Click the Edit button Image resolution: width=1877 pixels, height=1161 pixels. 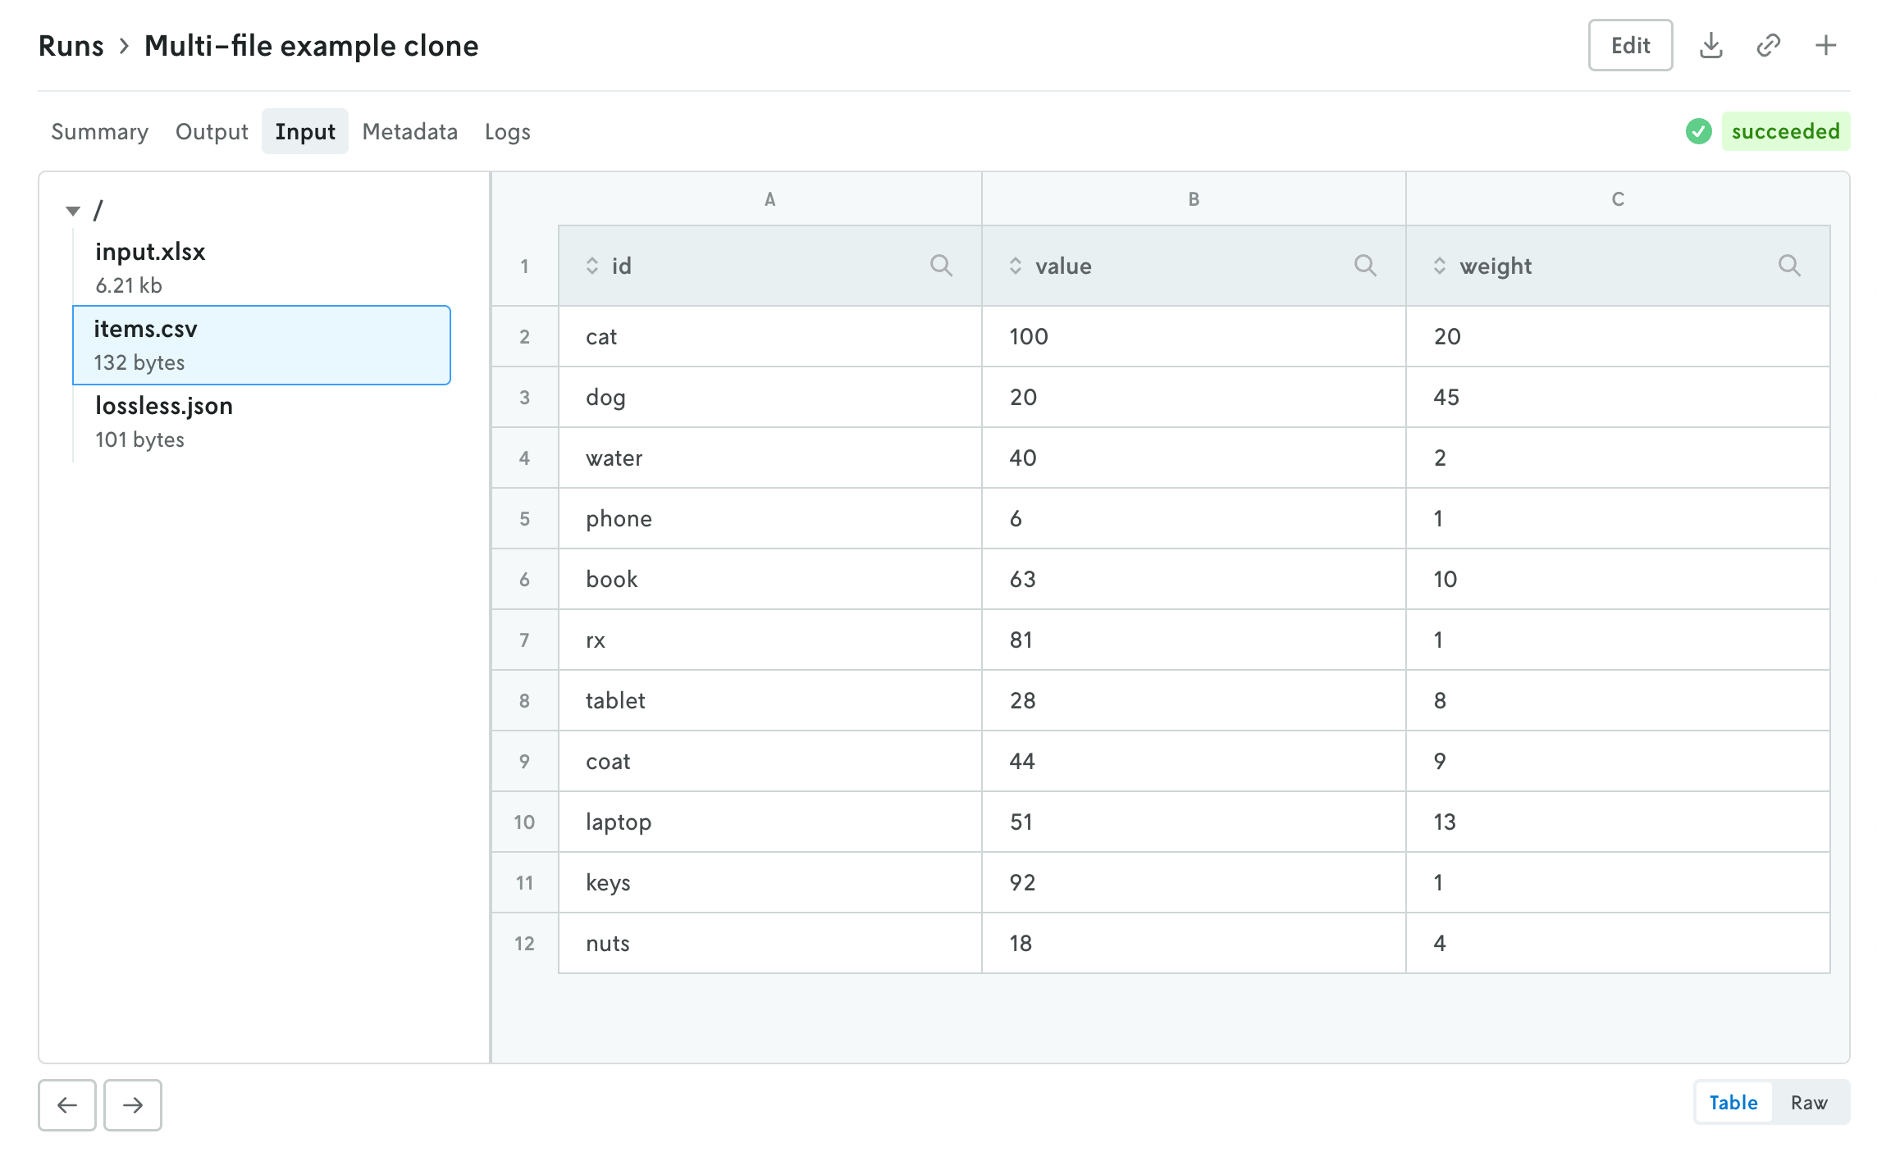pyautogui.click(x=1629, y=45)
